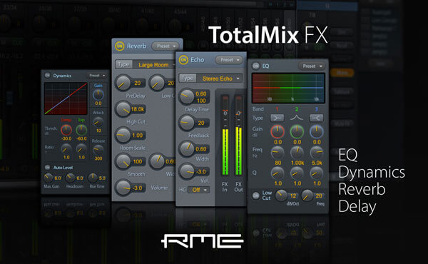This screenshot has height=264, width=428.
Task: Click the Echo Width knob
Action: pos(187,149)
